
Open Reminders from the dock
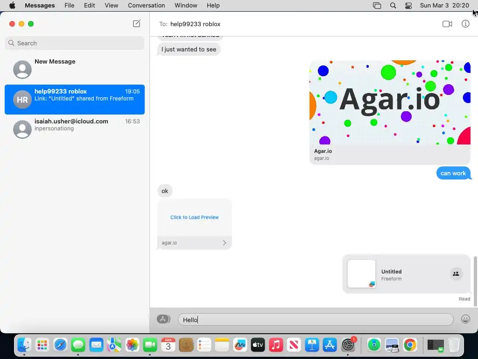[x=204, y=345]
